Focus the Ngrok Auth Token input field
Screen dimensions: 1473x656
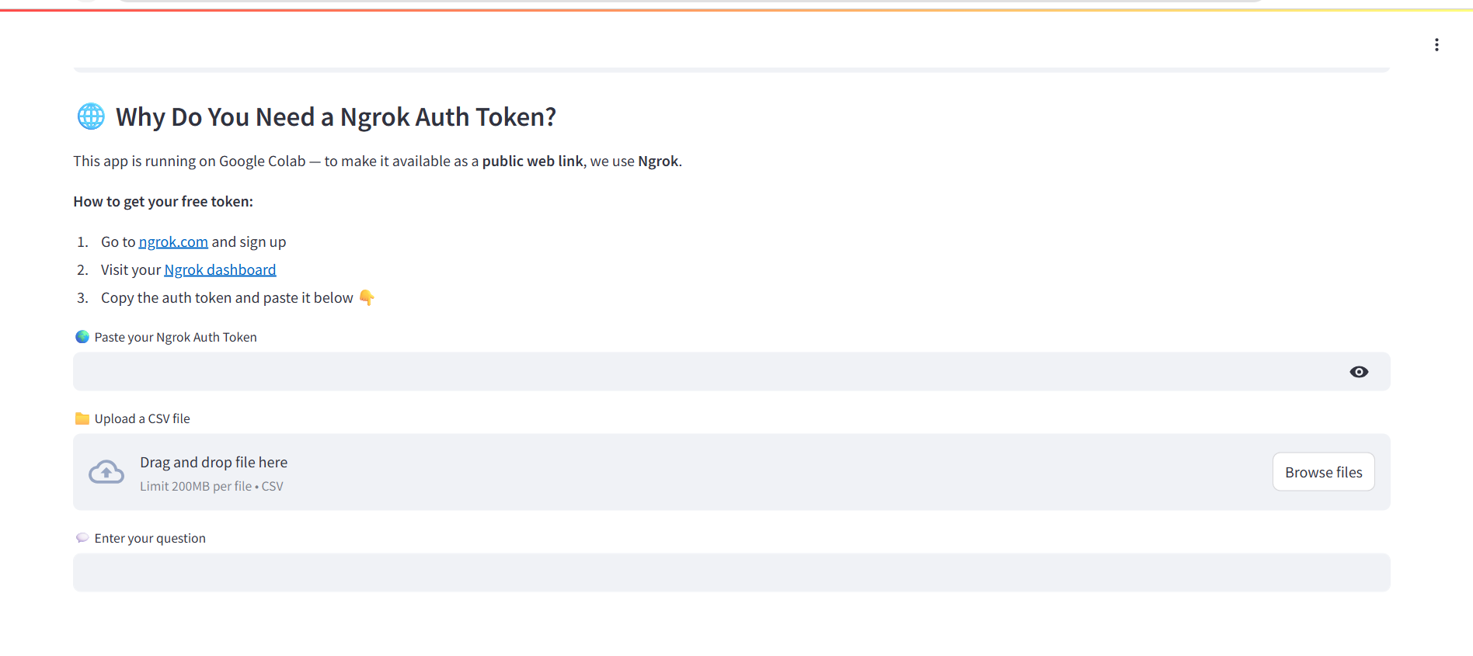click(x=699, y=372)
